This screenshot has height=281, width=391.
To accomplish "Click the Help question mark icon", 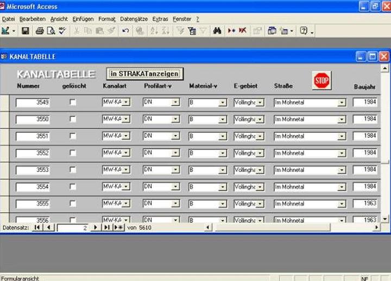I will tap(304, 31).
